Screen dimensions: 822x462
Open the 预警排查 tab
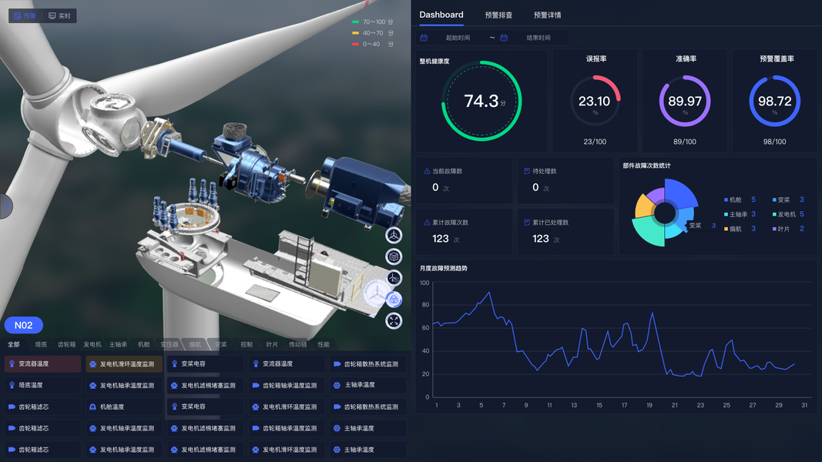[x=498, y=15]
